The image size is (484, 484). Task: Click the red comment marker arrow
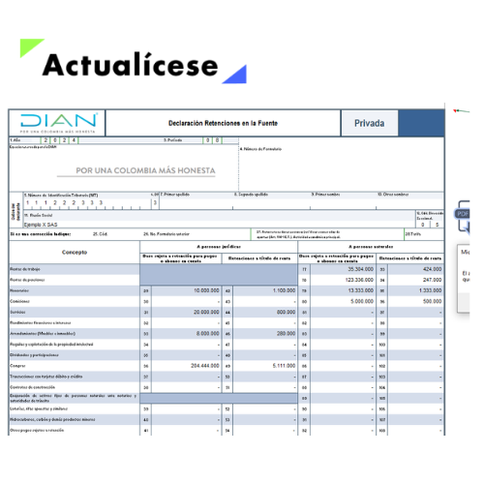(x=461, y=111)
